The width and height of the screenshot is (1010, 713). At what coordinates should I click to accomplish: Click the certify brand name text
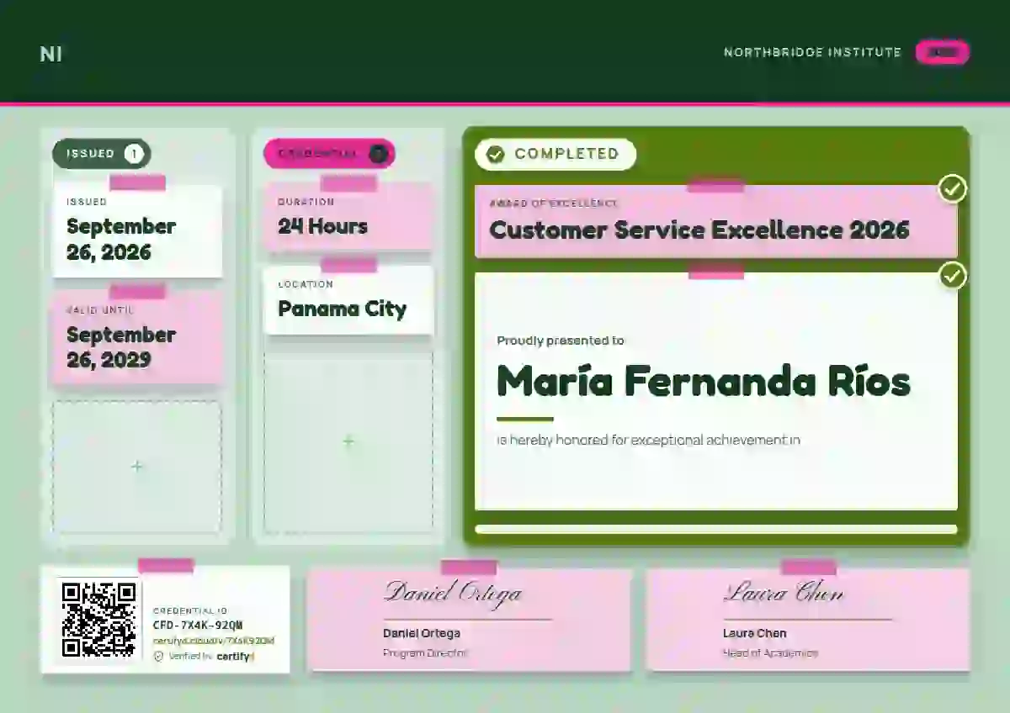click(x=235, y=657)
